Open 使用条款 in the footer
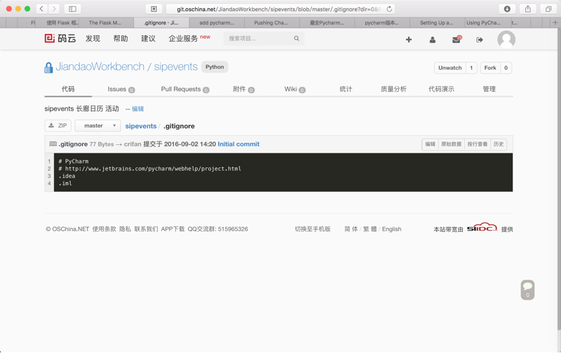 coord(104,229)
